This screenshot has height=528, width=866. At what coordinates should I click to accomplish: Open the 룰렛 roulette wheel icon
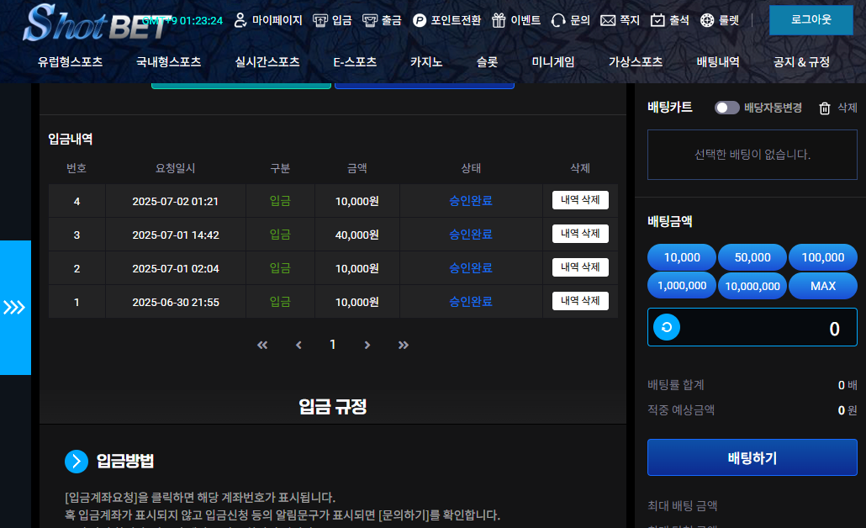click(x=707, y=20)
